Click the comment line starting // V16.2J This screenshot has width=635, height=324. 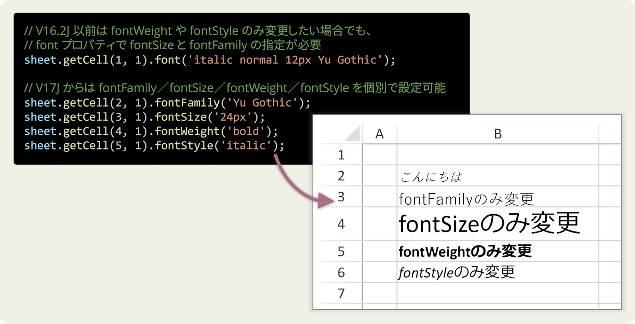coord(197,31)
